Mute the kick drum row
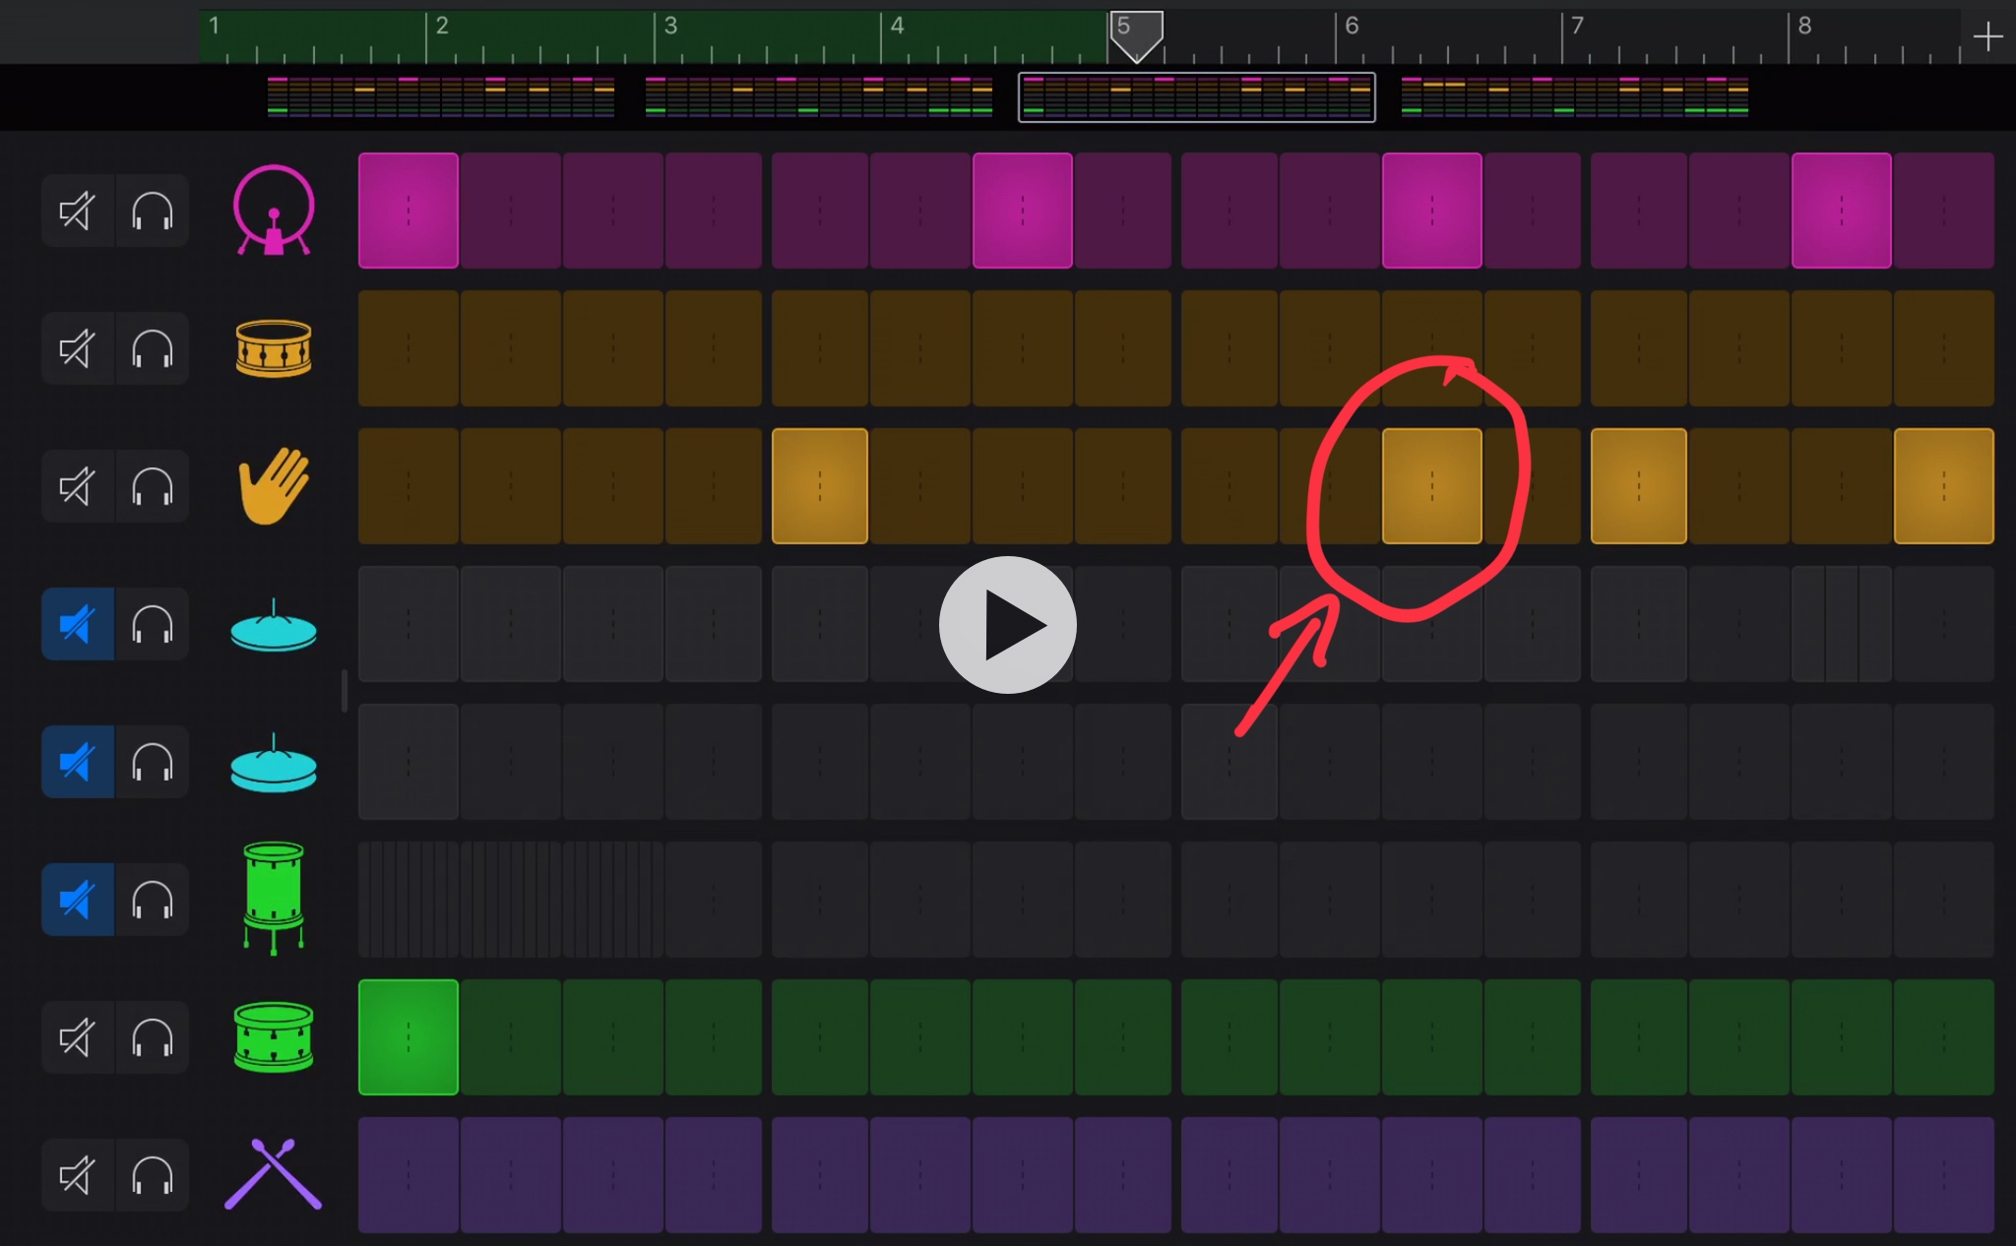 [x=77, y=211]
